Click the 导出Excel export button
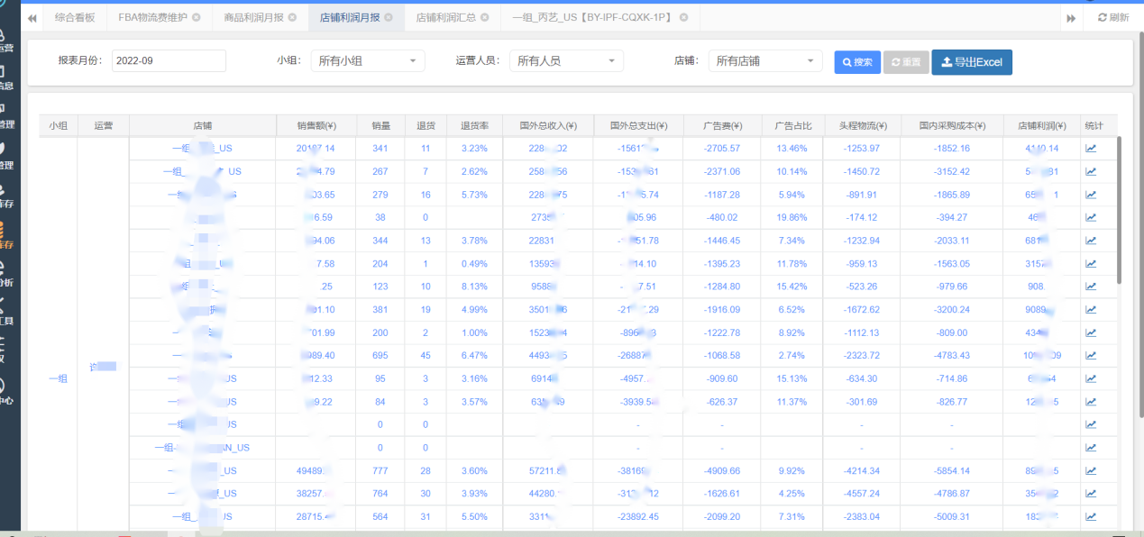The width and height of the screenshot is (1144, 537). (972, 62)
